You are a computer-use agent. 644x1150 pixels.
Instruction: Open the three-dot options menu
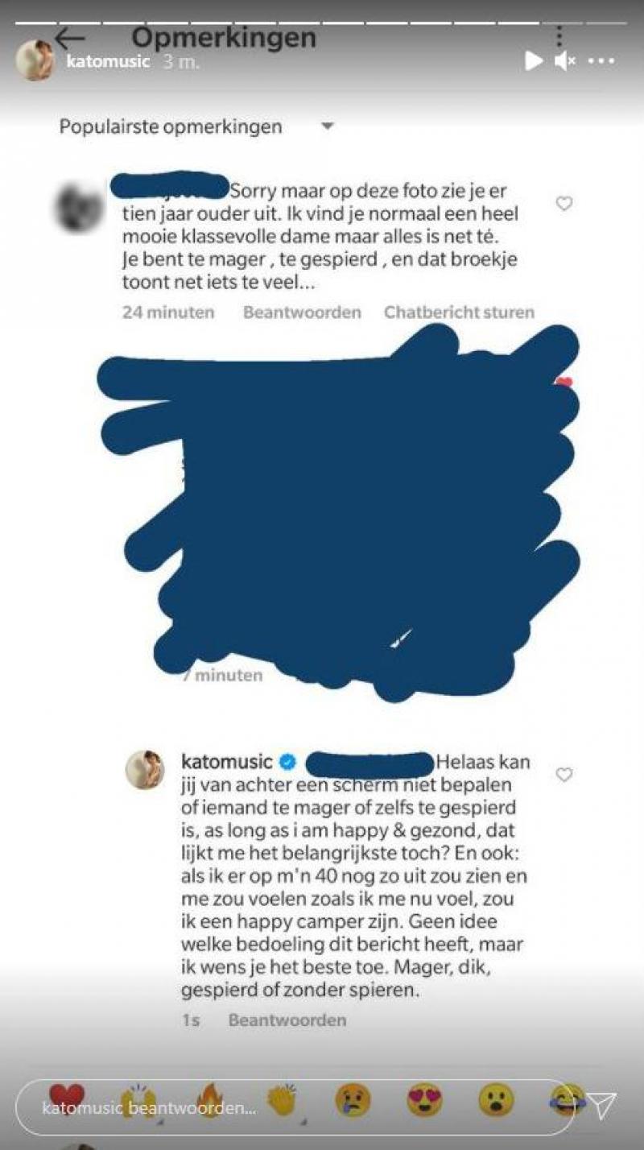tap(559, 36)
